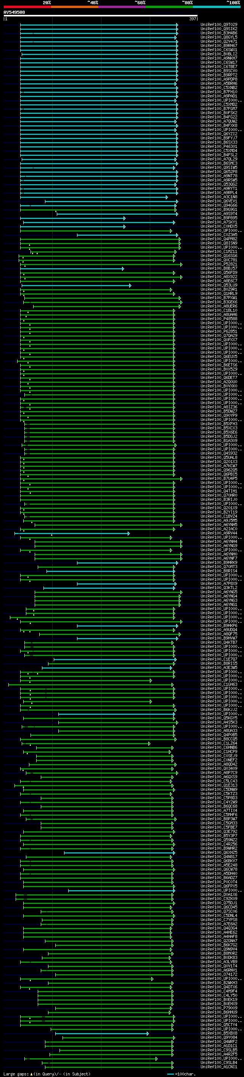Viewport: 244px width, 1077px height.
Task: Click the cyan alignment bar for UniRef100_B9P895
Action: pos(72,218)
